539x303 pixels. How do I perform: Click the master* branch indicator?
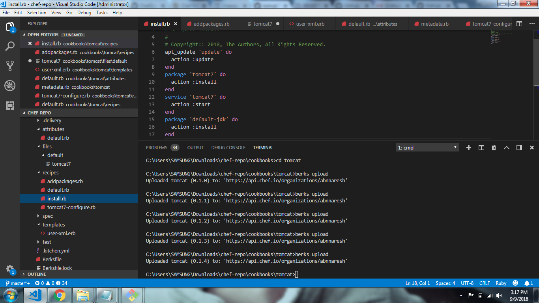17,283
